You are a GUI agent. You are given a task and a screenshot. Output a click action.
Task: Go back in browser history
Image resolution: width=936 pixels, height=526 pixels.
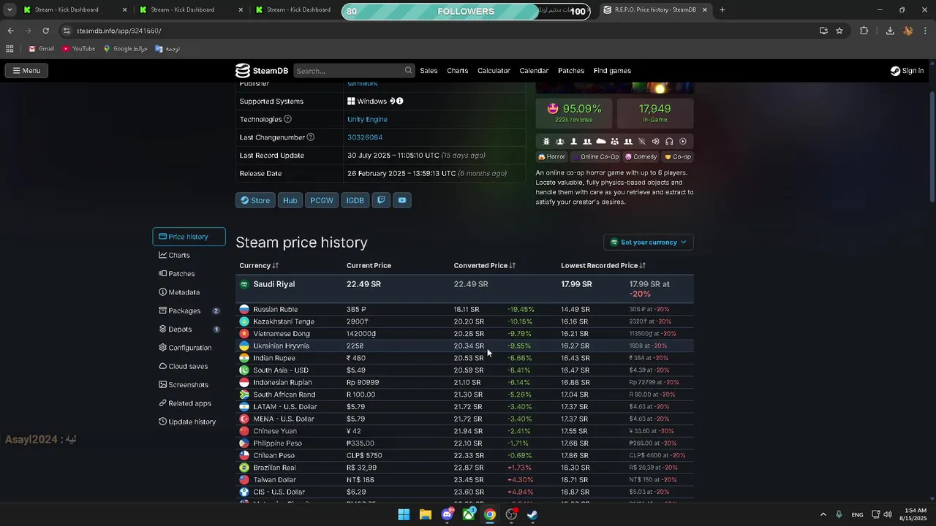coord(10,31)
